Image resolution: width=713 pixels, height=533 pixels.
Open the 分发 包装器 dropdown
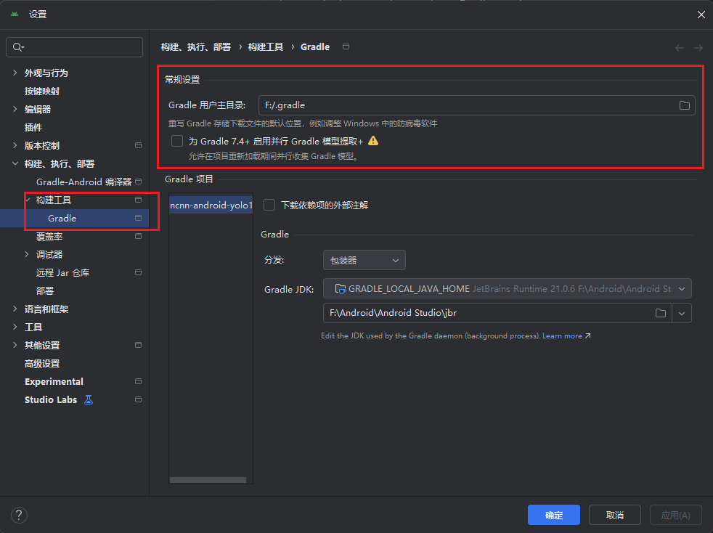tap(364, 260)
